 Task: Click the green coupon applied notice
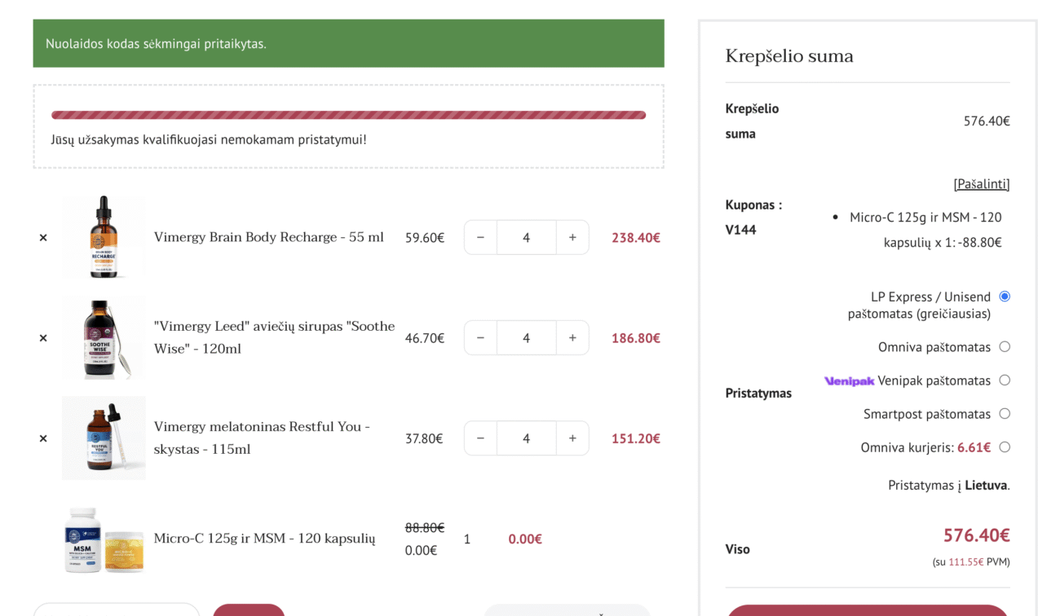pyautogui.click(x=348, y=43)
